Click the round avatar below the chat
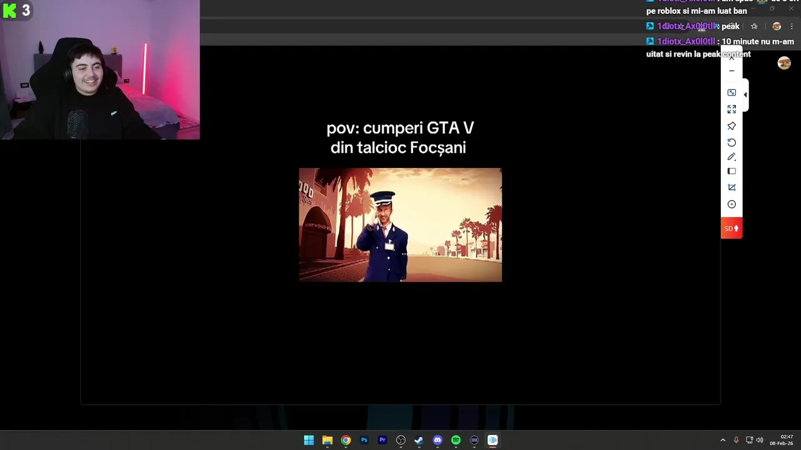 click(784, 62)
